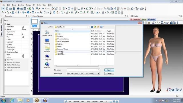The image size is (183, 103).
Task: Open the Grading menu
Action: 21,5
